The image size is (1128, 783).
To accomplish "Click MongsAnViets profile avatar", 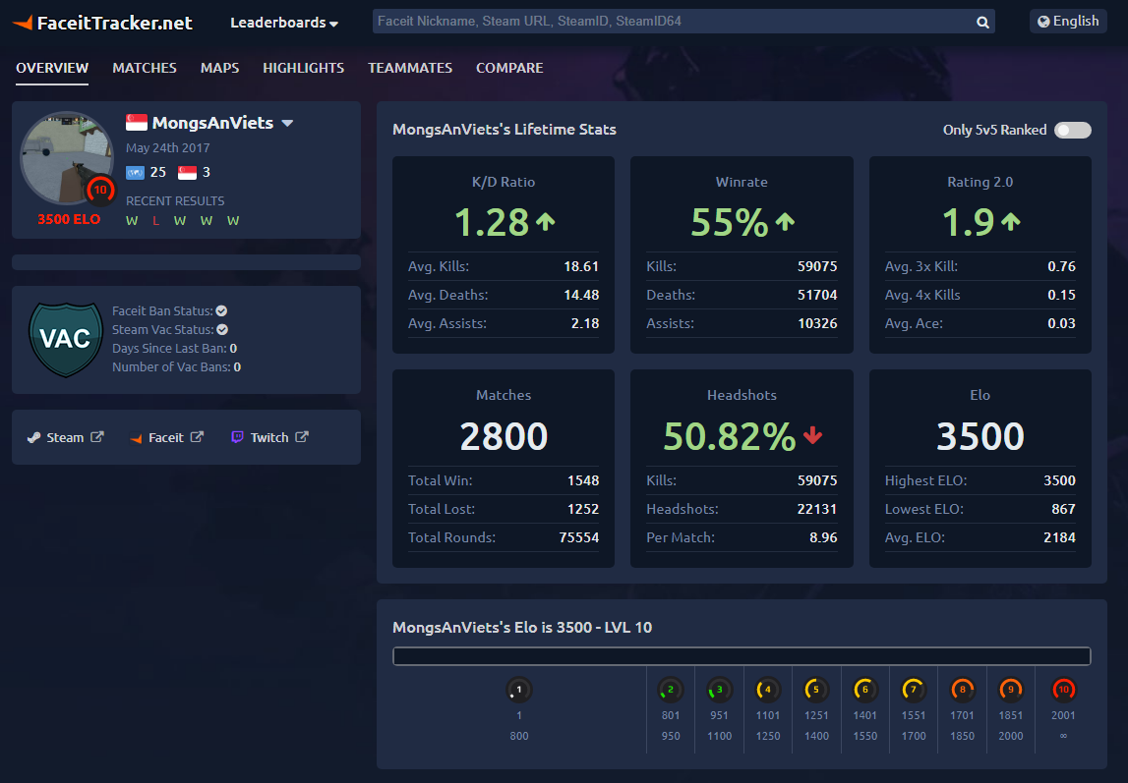I will [66, 158].
